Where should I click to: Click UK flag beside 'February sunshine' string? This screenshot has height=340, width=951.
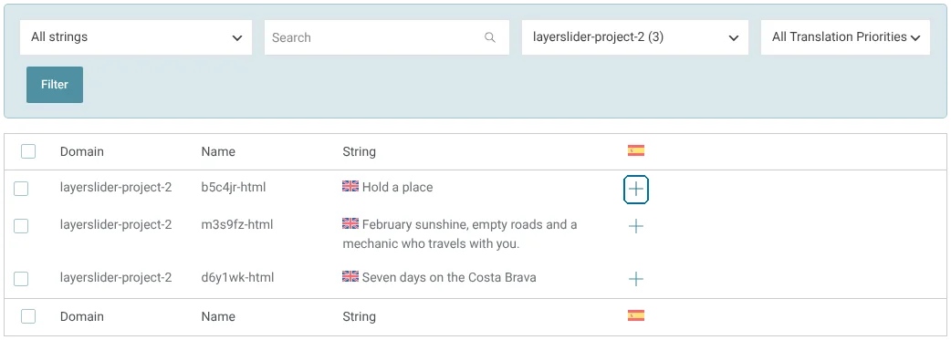coord(350,224)
